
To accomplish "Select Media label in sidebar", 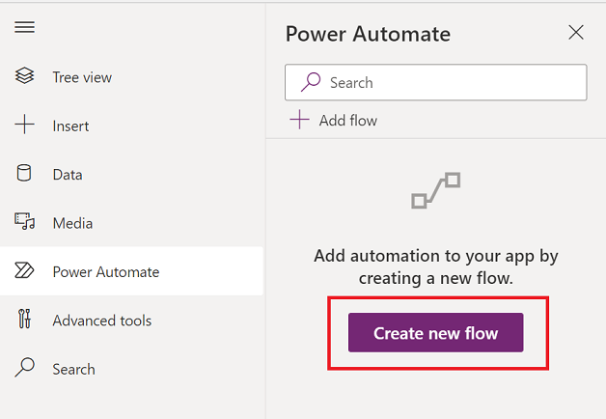I will coord(72,223).
